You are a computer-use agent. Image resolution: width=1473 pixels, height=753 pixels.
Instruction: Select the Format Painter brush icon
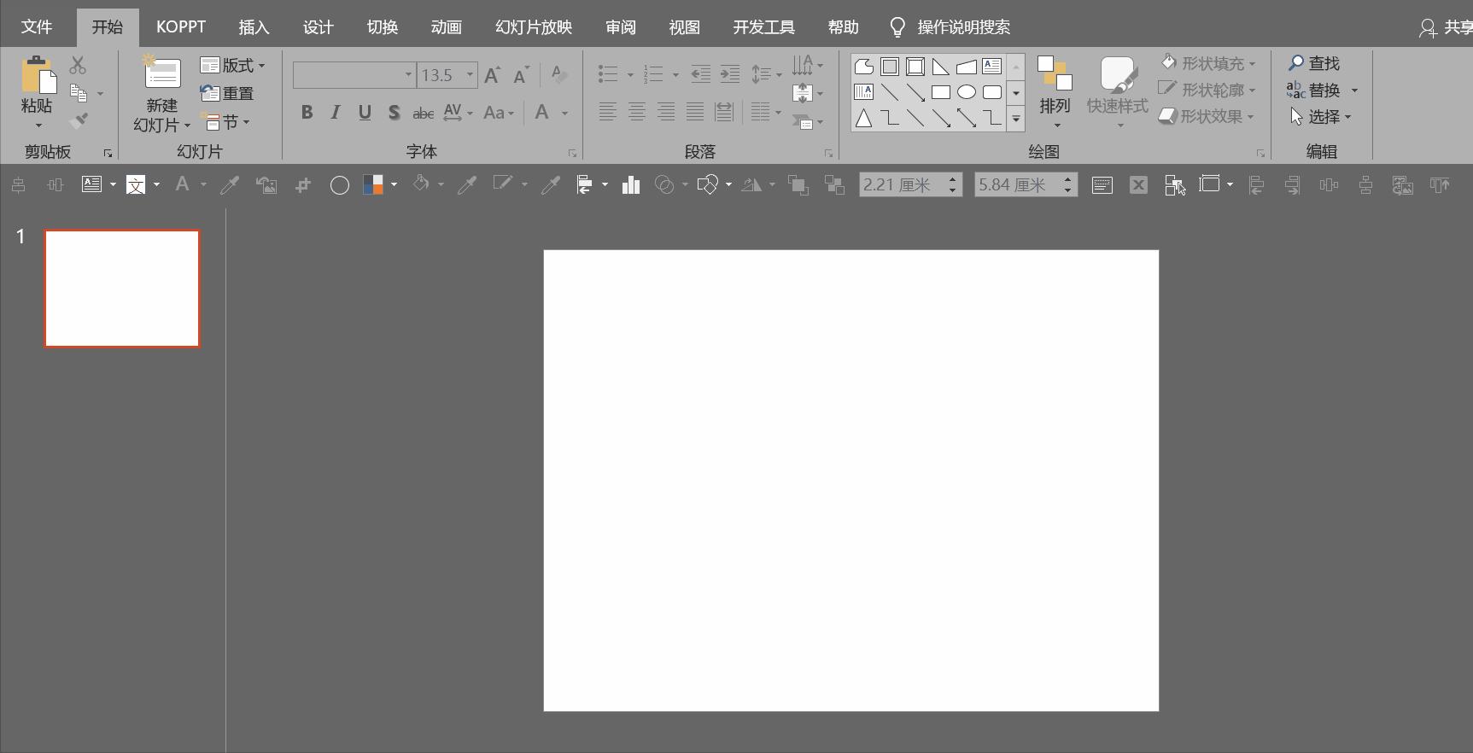click(x=79, y=121)
